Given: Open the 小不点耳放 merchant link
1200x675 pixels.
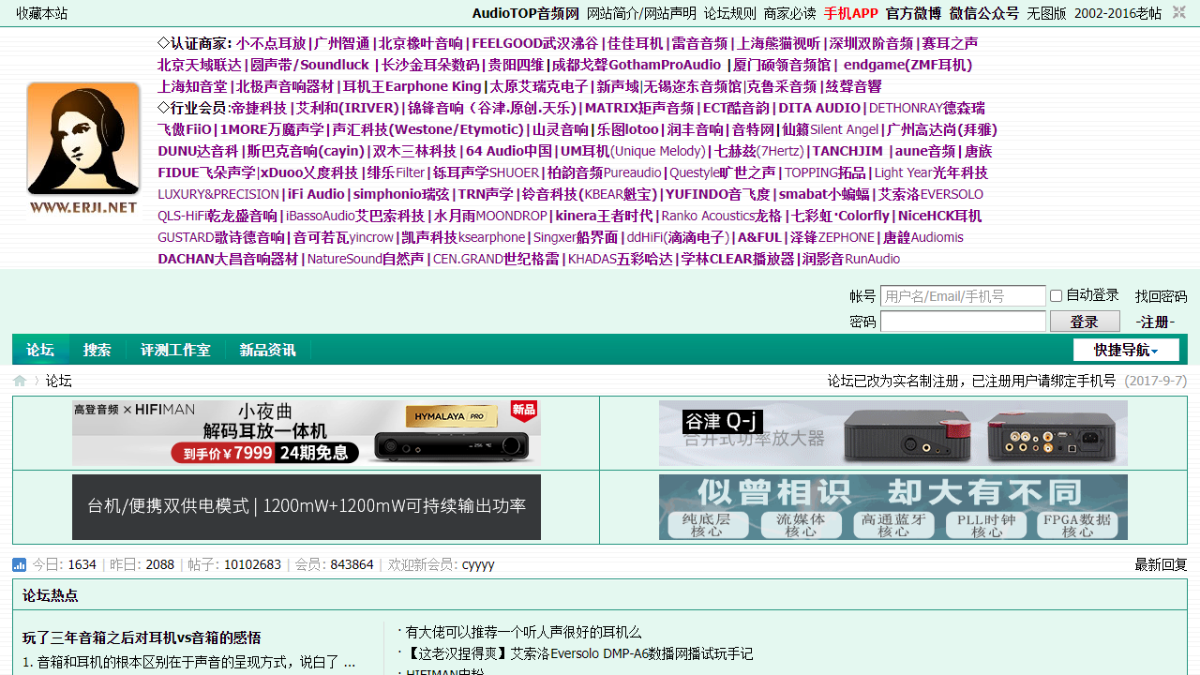Looking at the screenshot, I should [x=271, y=43].
